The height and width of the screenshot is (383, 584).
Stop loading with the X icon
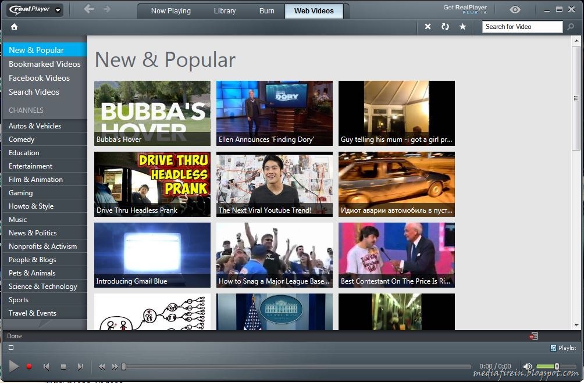click(428, 26)
